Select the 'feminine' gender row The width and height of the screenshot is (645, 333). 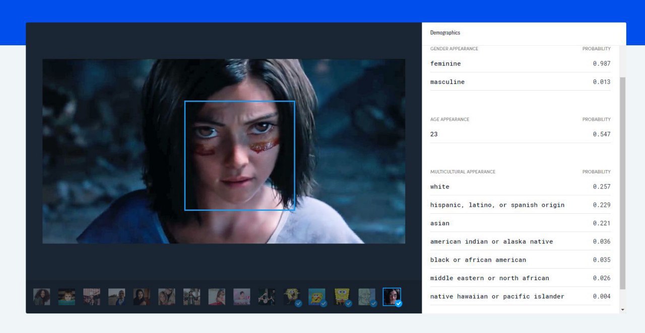tap(521, 63)
